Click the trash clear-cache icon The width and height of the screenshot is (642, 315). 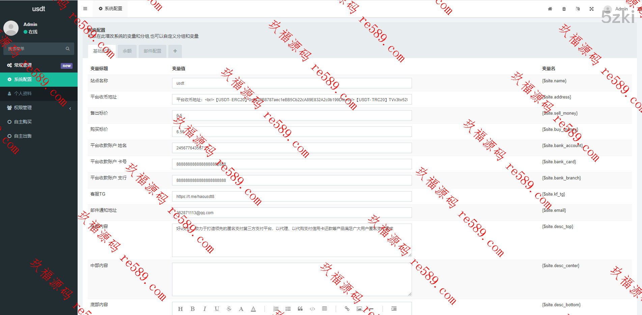(x=564, y=9)
